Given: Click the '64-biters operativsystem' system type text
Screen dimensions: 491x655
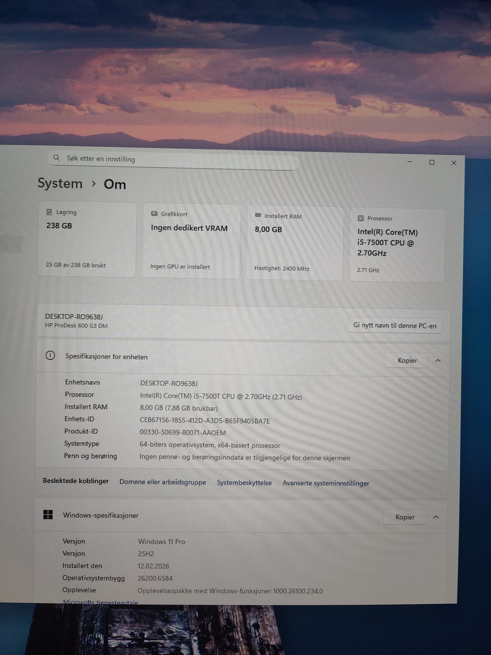Looking at the screenshot, I should 210,445.
